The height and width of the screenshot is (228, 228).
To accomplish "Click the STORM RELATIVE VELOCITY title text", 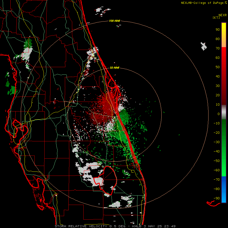I will (x=81, y=226).
